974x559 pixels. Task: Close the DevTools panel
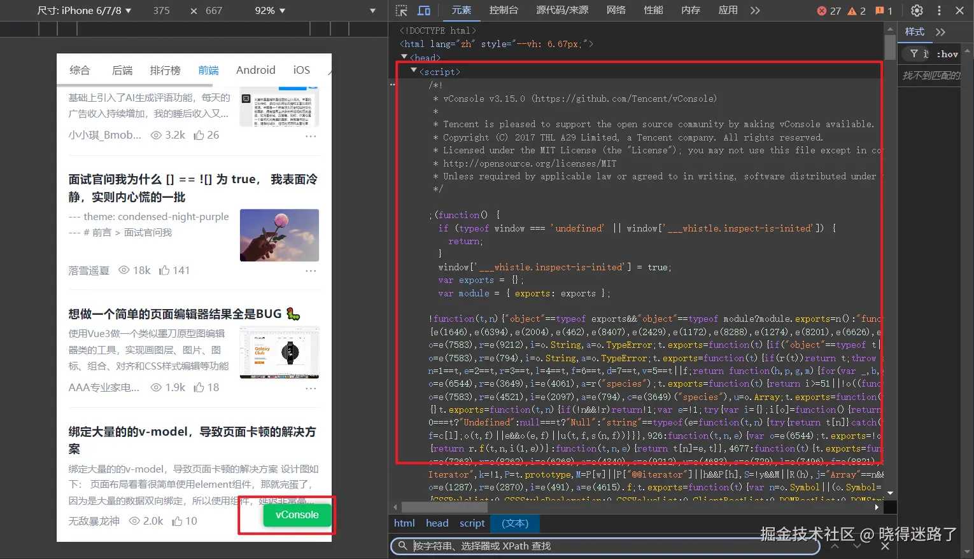pos(959,10)
